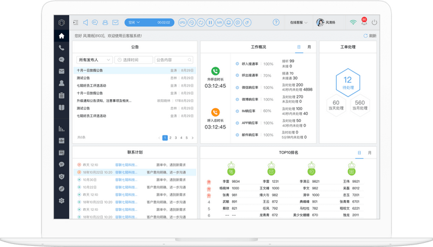
Task: Open notifications bell with red 86 badge
Action: (x=364, y=22)
